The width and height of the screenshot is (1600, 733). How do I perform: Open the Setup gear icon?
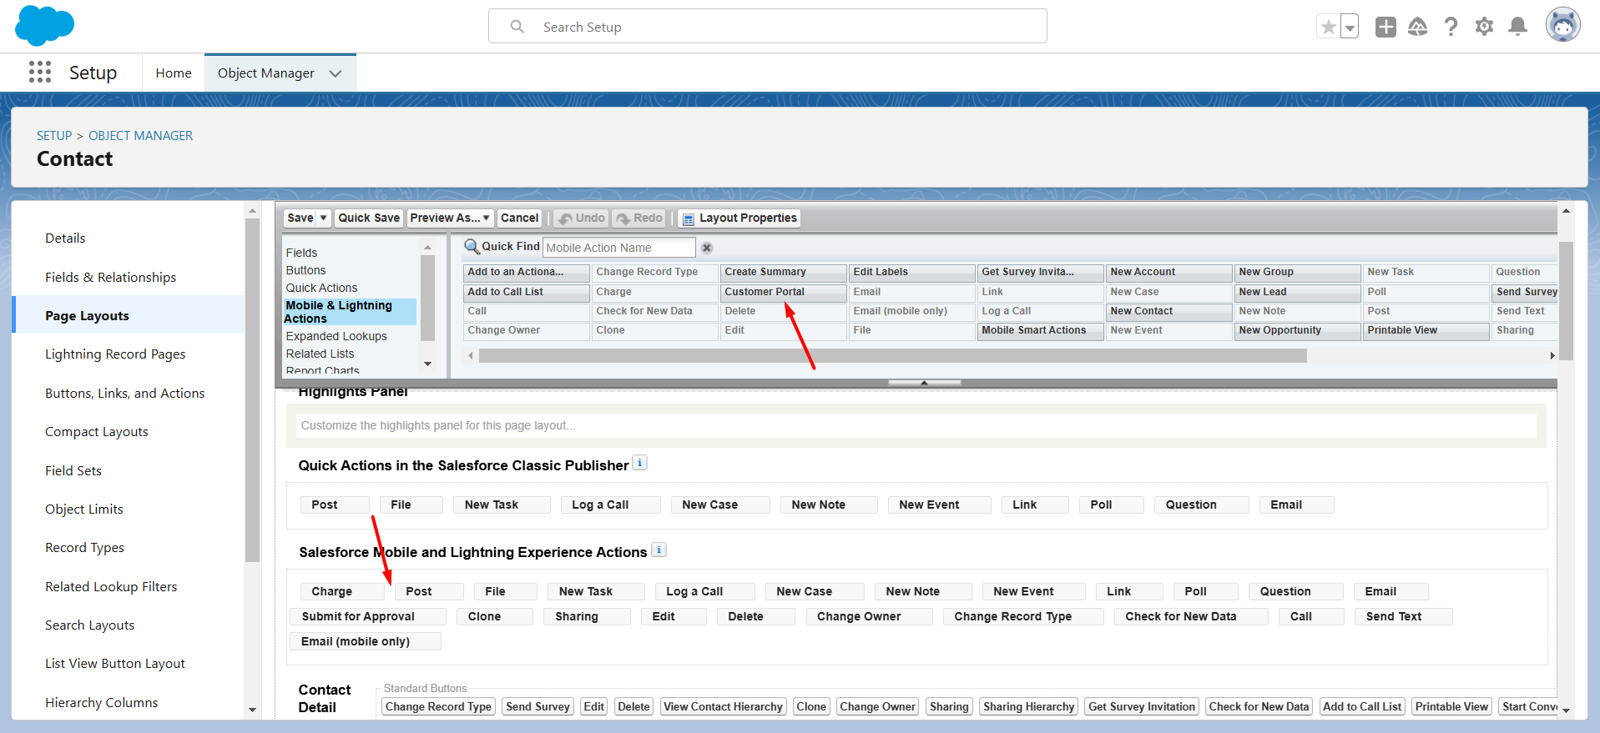(x=1484, y=27)
